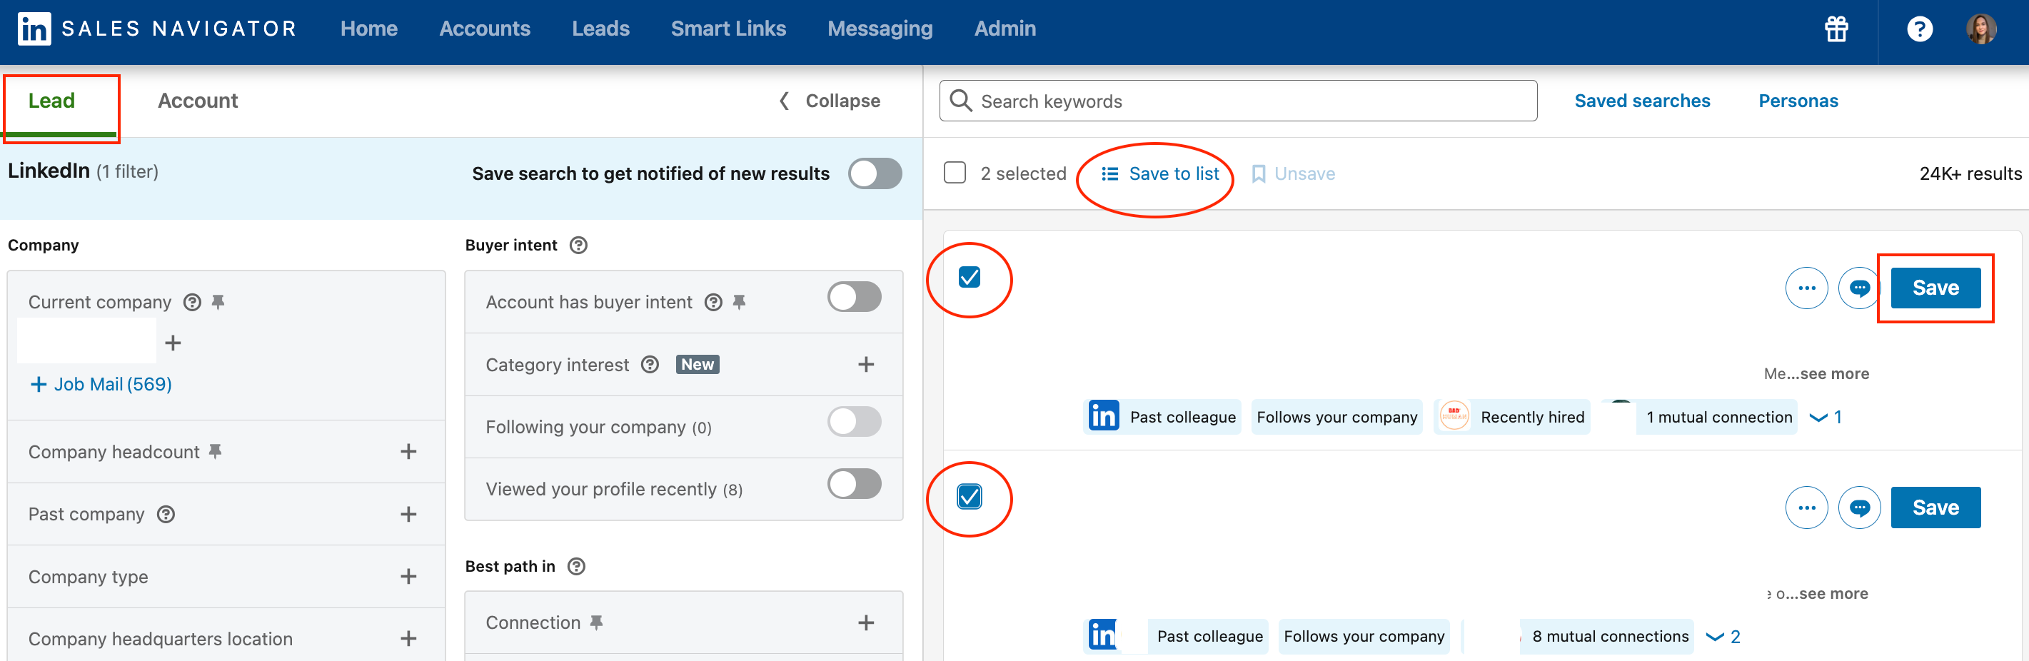Expand the Company headcount filter
This screenshot has height=661, width=2029.
click(x=408, y=451)
